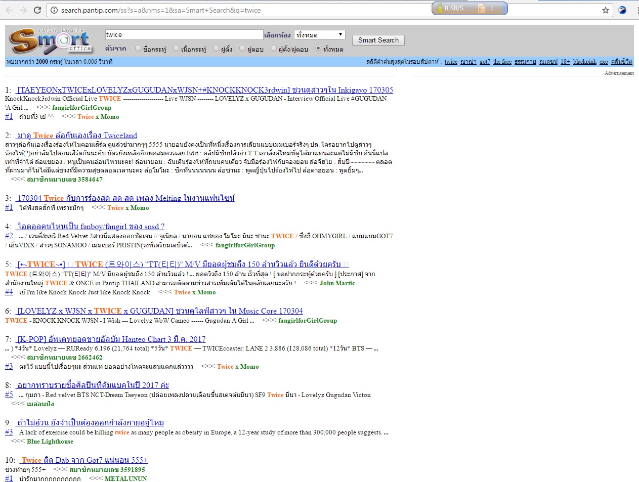Click author 'fangirlforGirlGroup' under result 1
The width and height of the screenshot is (639, 482).
81,108
